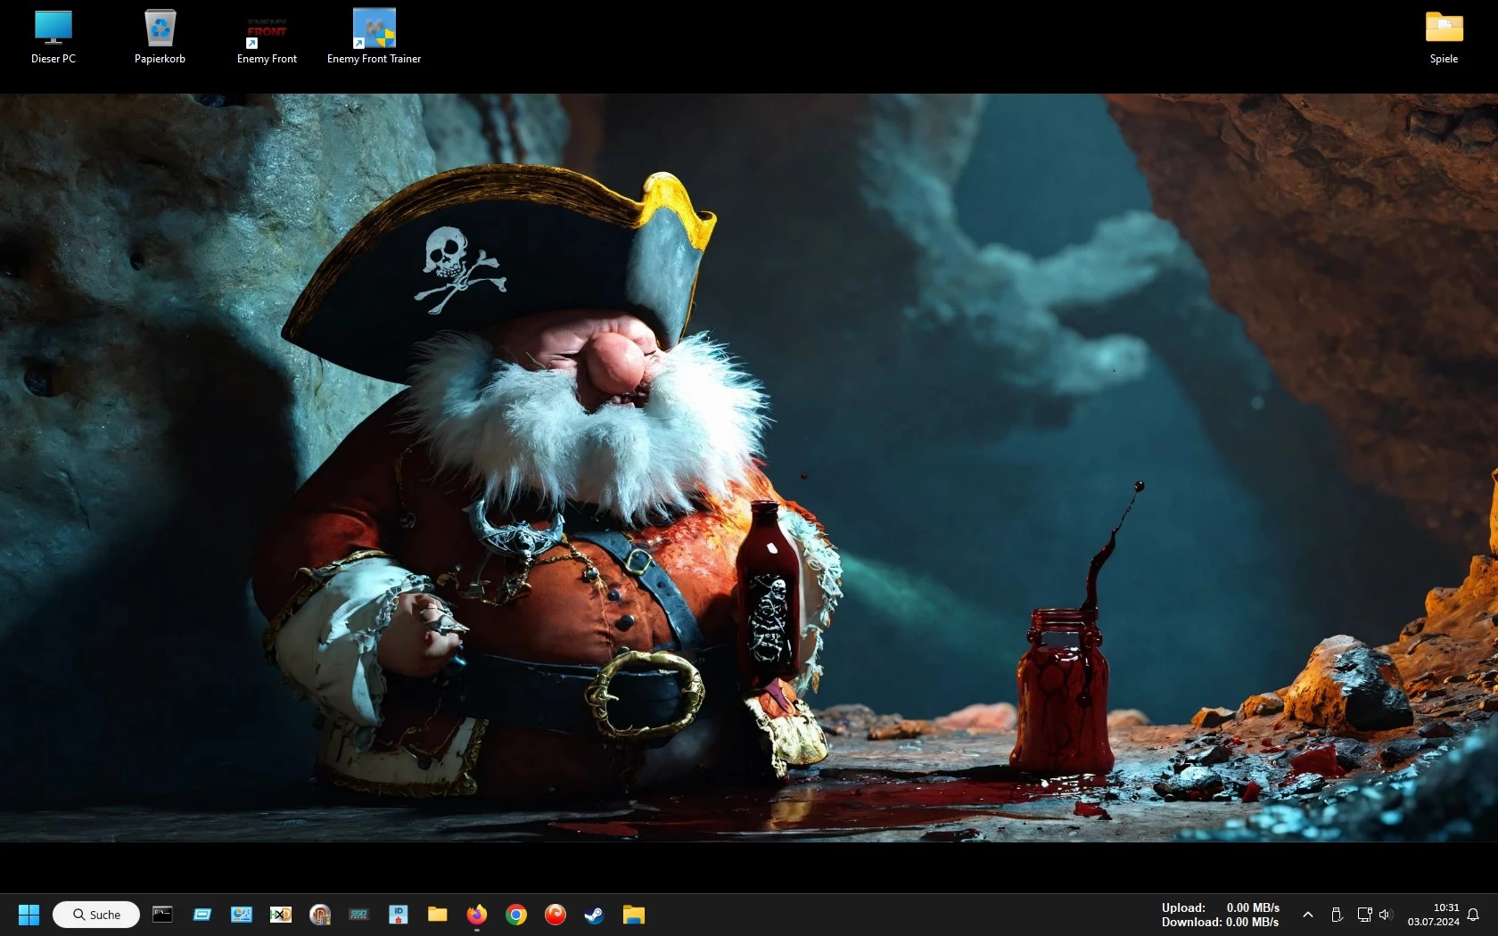Viewport: 1498px width, 936px height.
Task: Open the round copper-colored taskbar app
Action: pyautogui.click(x=319, y=915)
